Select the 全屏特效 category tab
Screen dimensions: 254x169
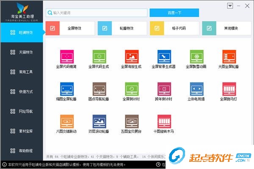tap(70, 28)
